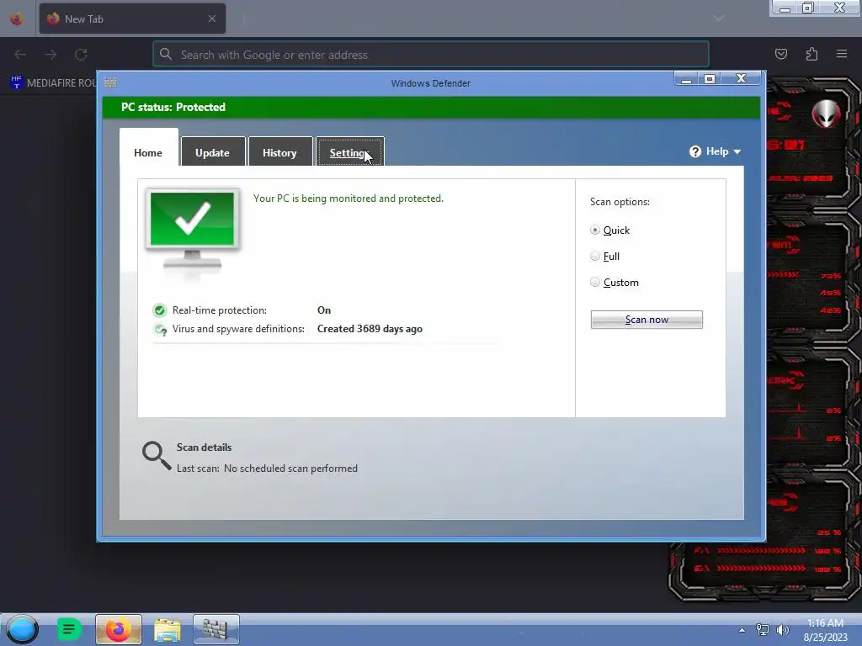Close the New Tab in Firefox
The image size is (862, 646).
point(212,19)
